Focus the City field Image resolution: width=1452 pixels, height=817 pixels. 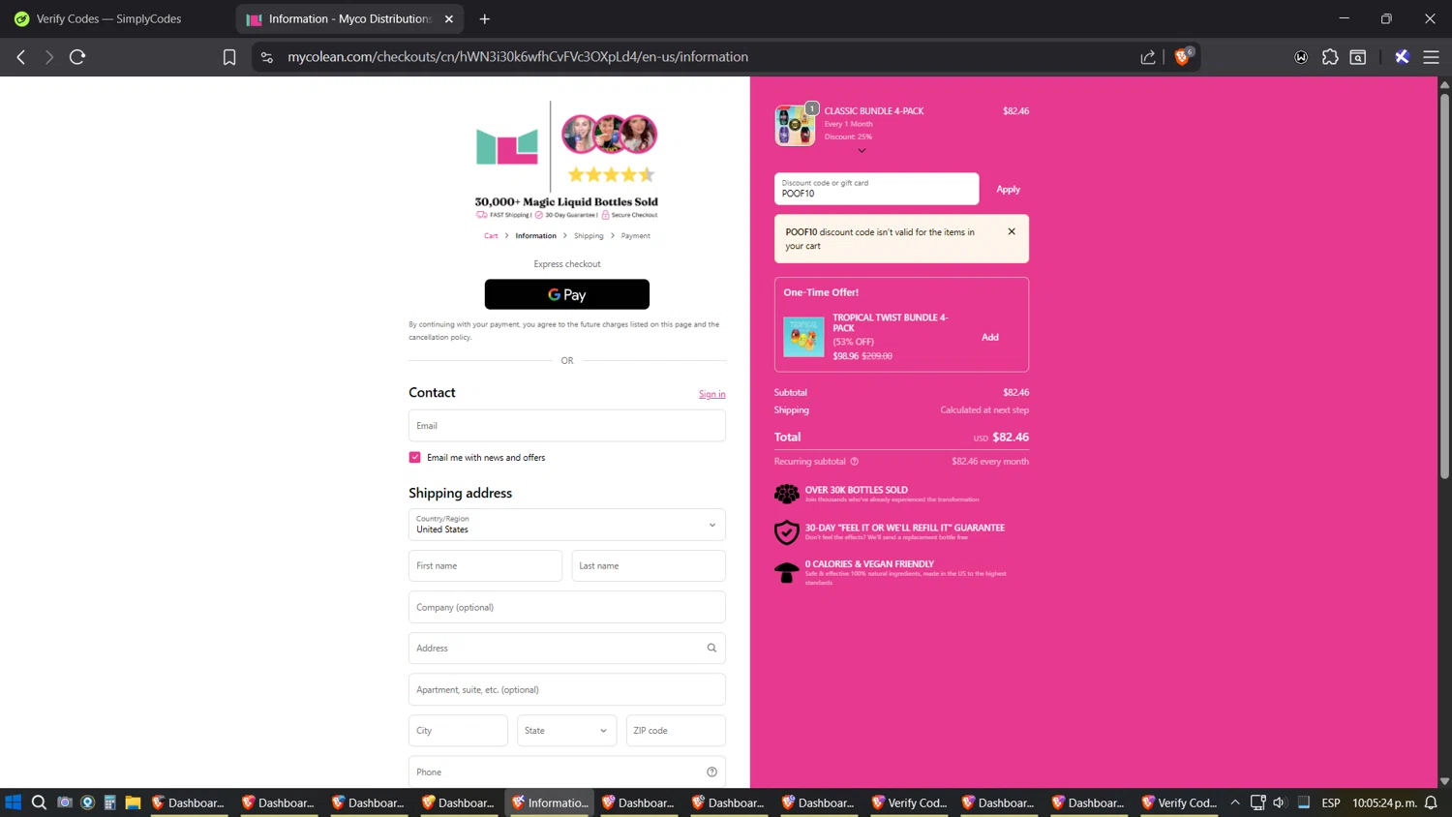(x=458, y=731)
